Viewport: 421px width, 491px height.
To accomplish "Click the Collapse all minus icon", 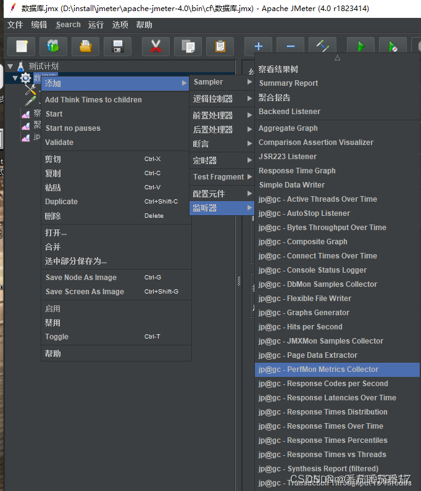I will pos(291,46).
